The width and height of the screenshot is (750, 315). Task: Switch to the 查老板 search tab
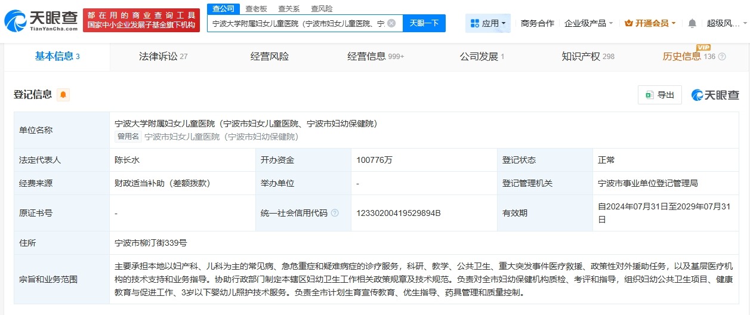point(256,8)
